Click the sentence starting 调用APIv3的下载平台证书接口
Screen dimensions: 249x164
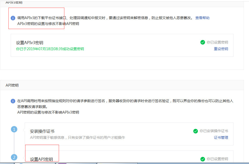105,18
